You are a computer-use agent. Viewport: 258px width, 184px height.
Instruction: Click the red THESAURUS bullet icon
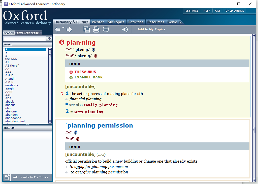71,72
